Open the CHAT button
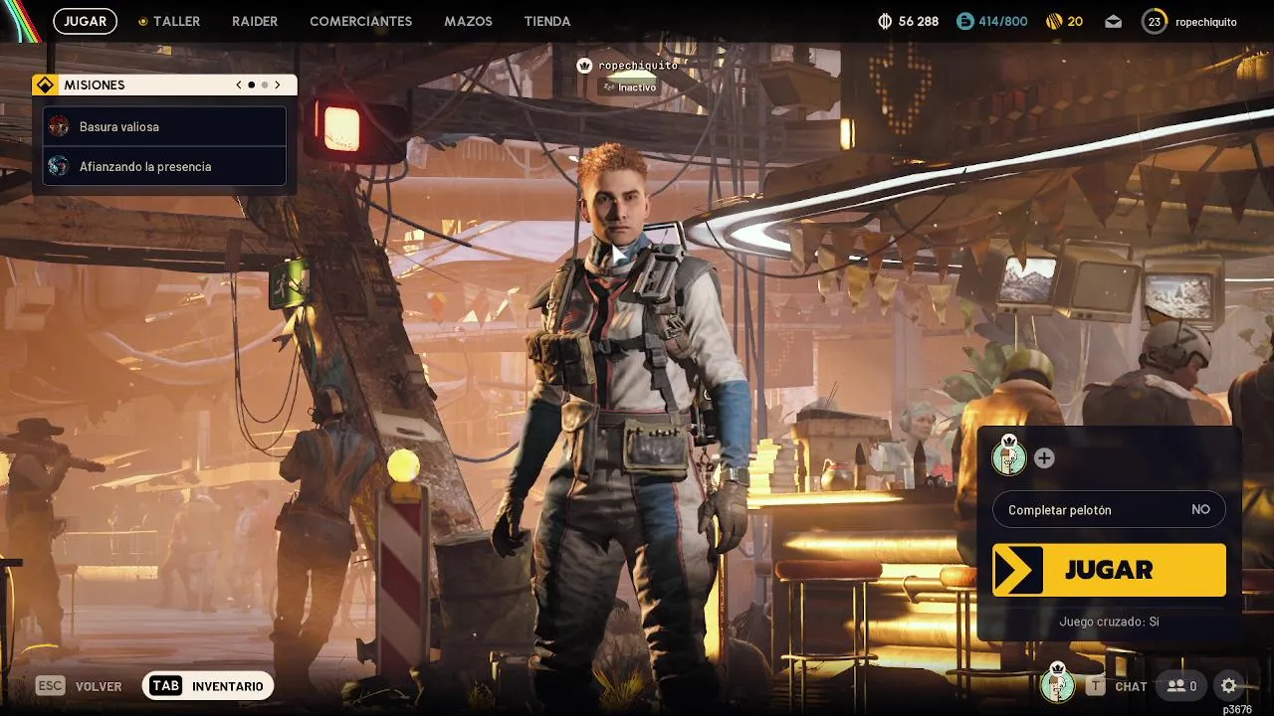 (1117, 686)
